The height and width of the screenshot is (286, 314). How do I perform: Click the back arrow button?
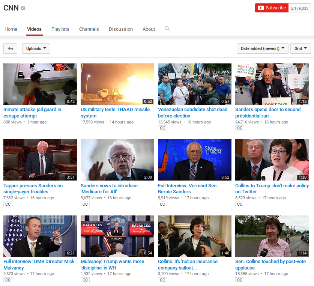[10, 48]
